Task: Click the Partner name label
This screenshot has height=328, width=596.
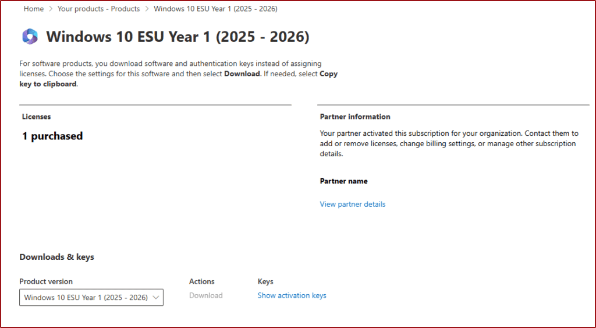Action: click(343, 181)
